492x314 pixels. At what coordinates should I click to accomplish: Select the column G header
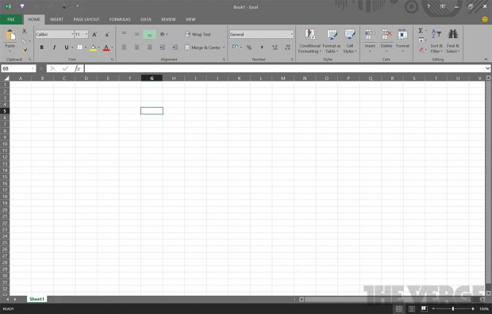pyautogui.click(x=152, y=78)
